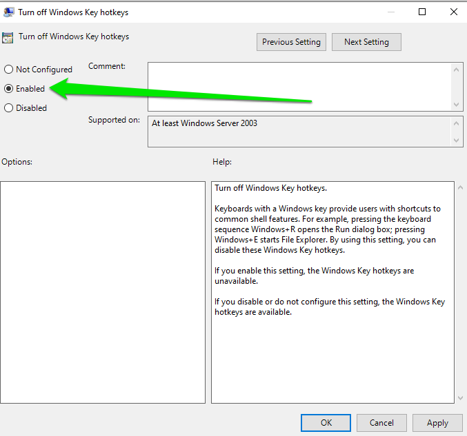
Task: Click help paragraph starting 'Keyboards with a Windows key'
Action: [x=328, y=229]
